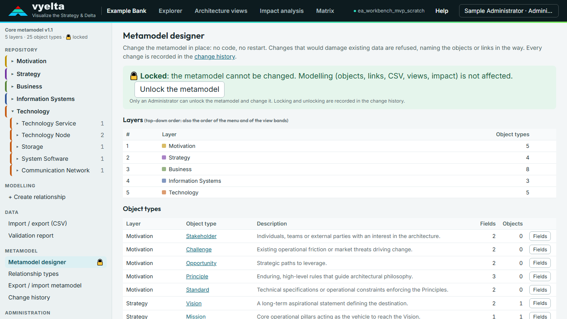Click the ea_workbench_mvp_scratch database indicator
The image size is (567, 319).
(389, 11)
